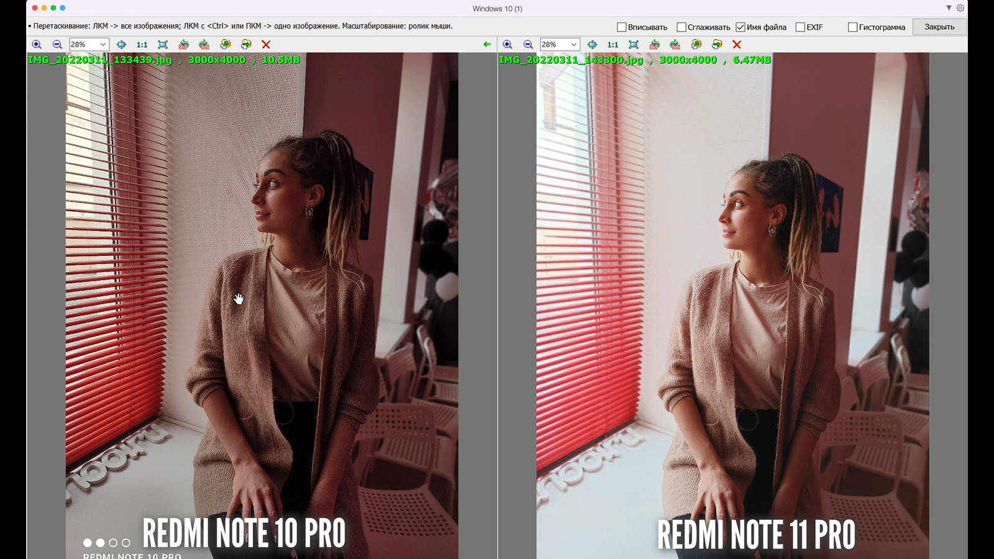This screenshot has width=994, height=559.
Task: Click the 6.47MB file size text
Action: point(752,60)
